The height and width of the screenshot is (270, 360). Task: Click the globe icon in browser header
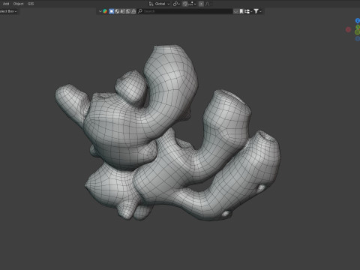[117, 11]
